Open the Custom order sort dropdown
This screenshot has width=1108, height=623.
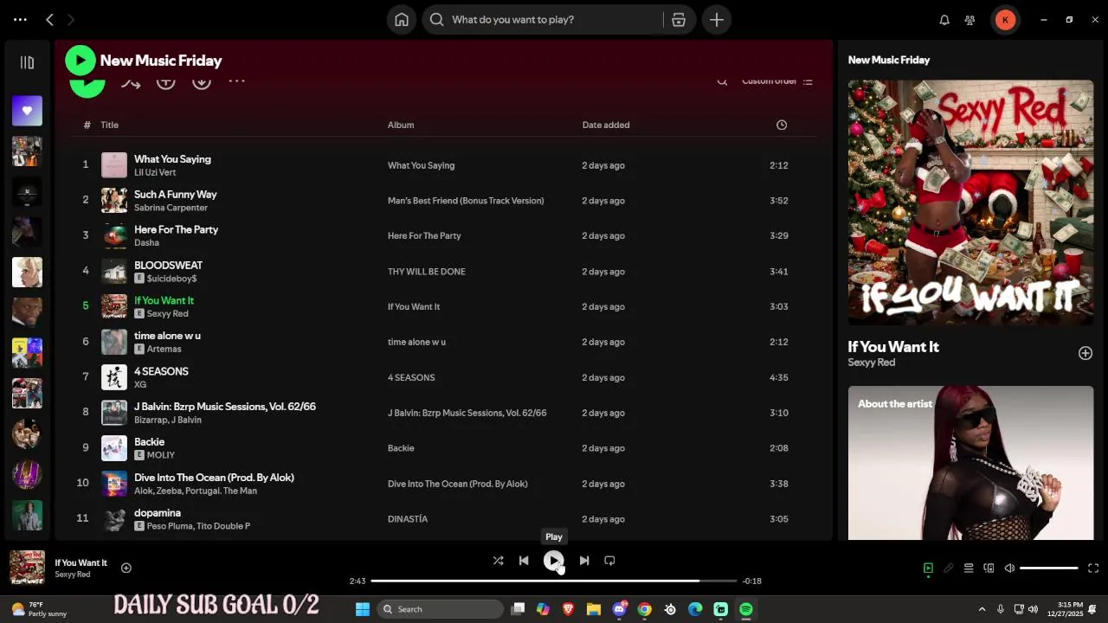pos(777,81)
